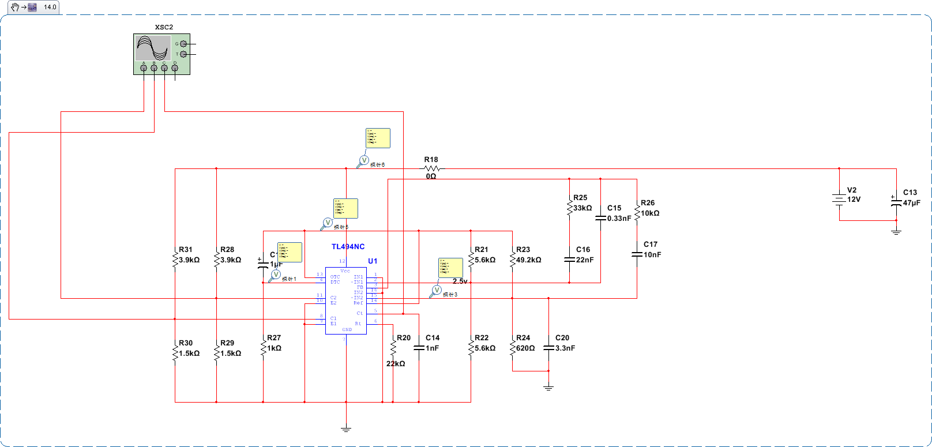Screen dimensions: 932x447
Task: Click oscilloscope channel B terminal
Action: click(x=154, y=68)
